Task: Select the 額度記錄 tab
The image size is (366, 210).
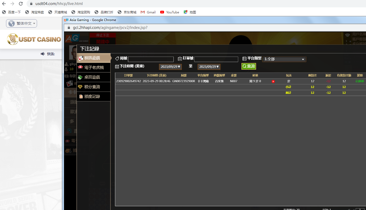Action: [x=94, y=96]
